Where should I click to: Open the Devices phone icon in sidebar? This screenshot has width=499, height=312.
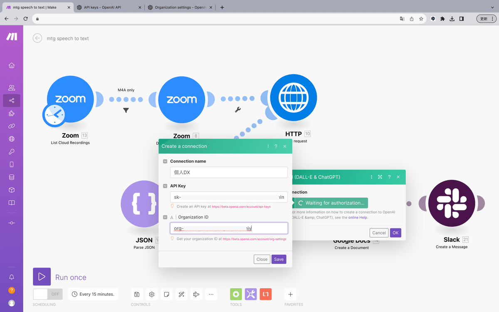click(x=12, y=164)
